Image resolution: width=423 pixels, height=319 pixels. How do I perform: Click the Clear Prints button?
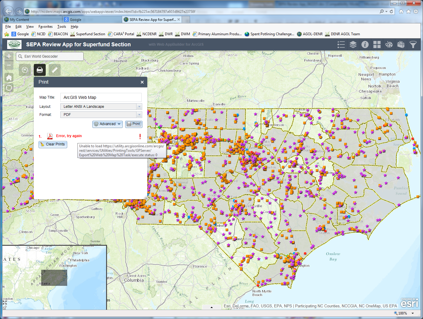53,145
